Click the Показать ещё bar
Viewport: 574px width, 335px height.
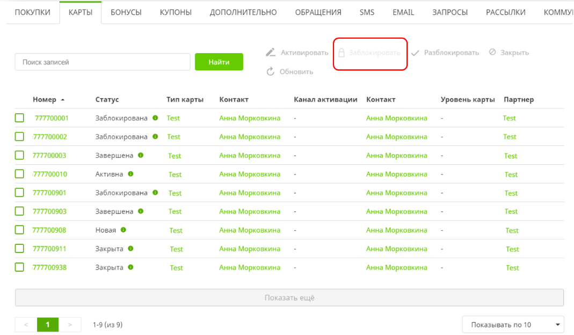click(x=289, y=298)
